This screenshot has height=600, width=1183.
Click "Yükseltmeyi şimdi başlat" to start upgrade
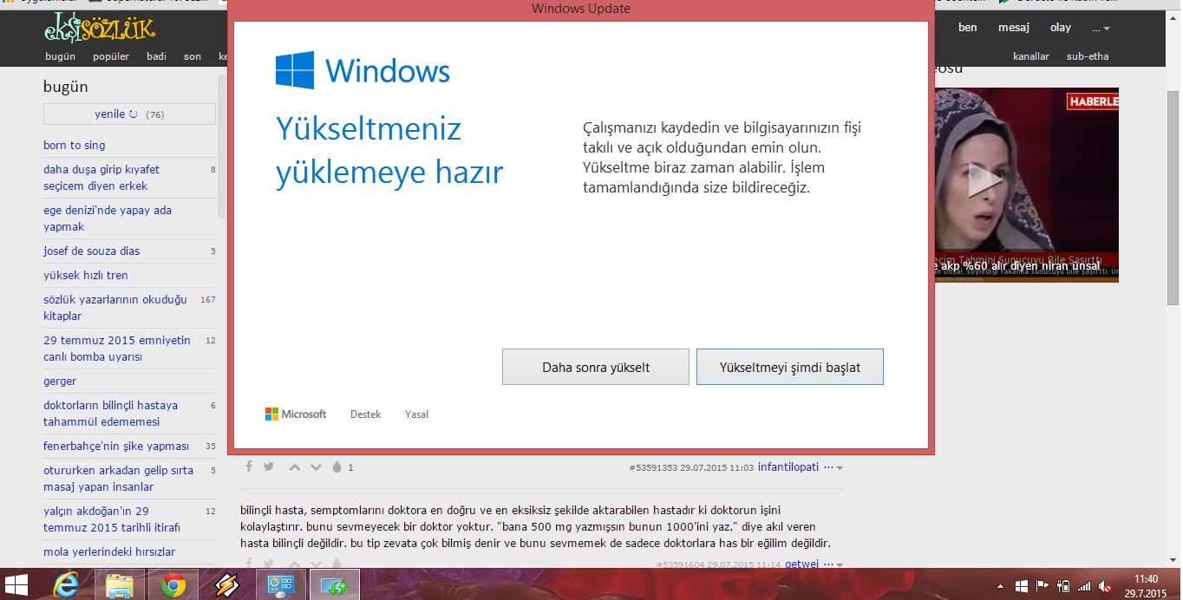(x=790, y=367)
